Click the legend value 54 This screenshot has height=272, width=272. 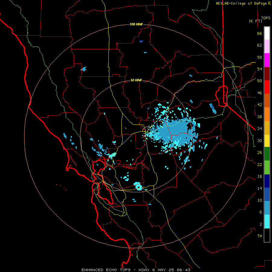(x=260, y=69)
